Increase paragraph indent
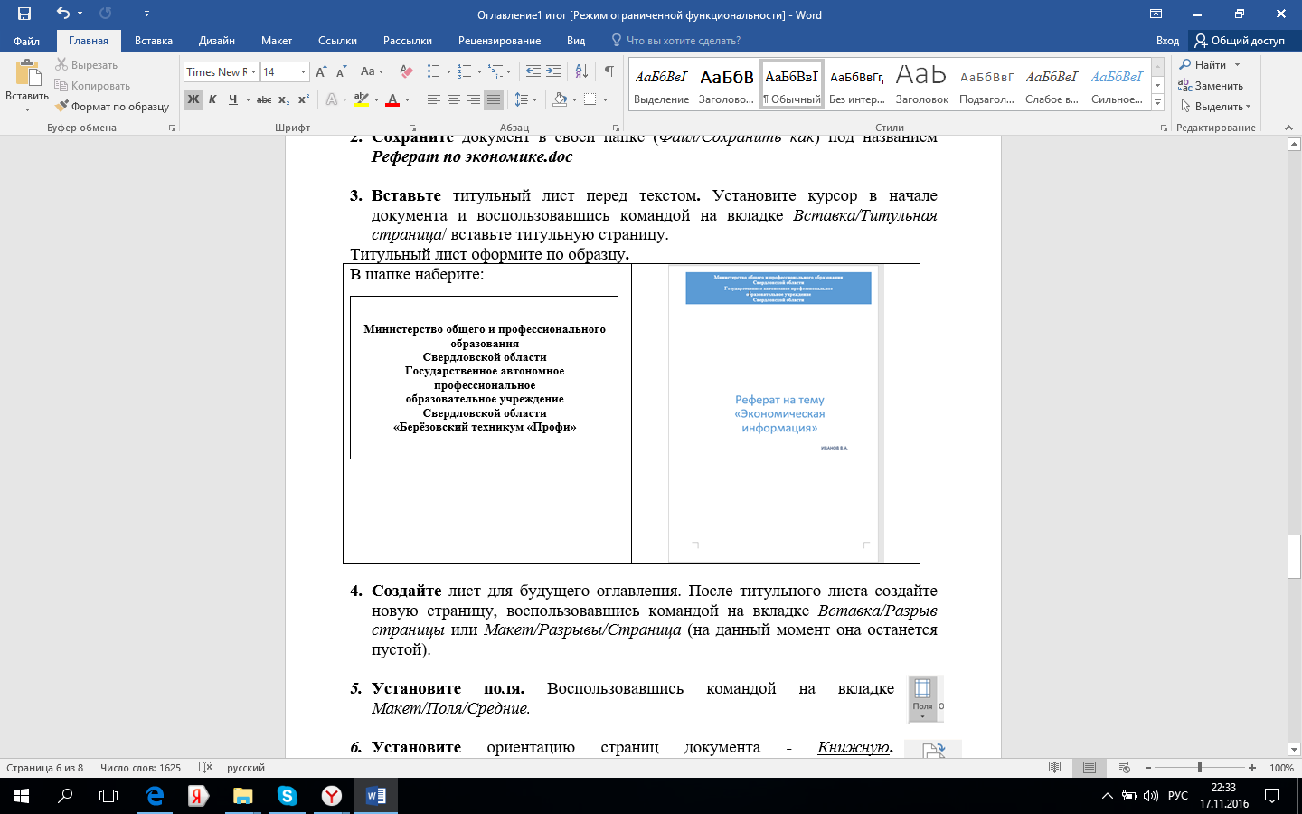The image size is (1302, 814). pos(553,71)
